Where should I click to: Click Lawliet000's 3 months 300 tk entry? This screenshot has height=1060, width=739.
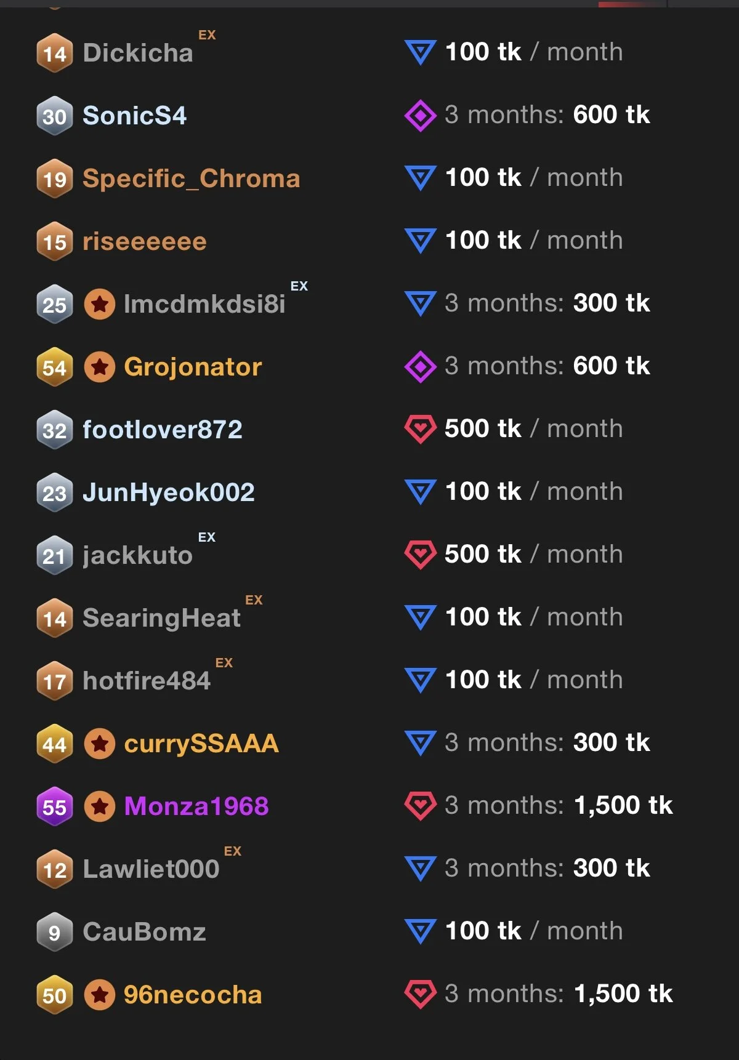click(547, 869)
